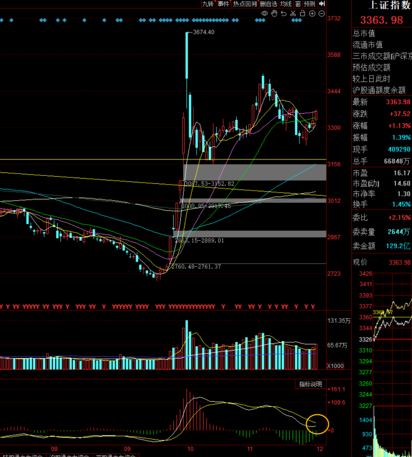Image resolution: width=412 pixels, height=457 pixels.
Task: Toggle 均线 moving average lines
Action: (286, 4)
